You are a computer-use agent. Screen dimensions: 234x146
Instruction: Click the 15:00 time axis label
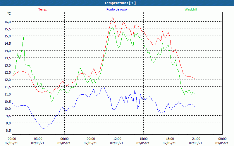tap(143, 139)
